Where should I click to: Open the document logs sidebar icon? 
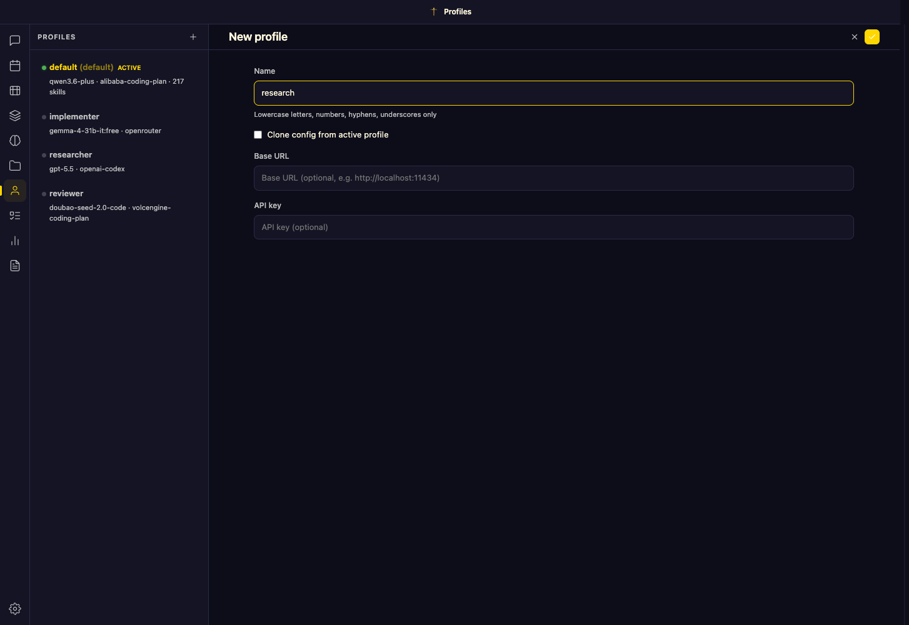click(15, 266)
